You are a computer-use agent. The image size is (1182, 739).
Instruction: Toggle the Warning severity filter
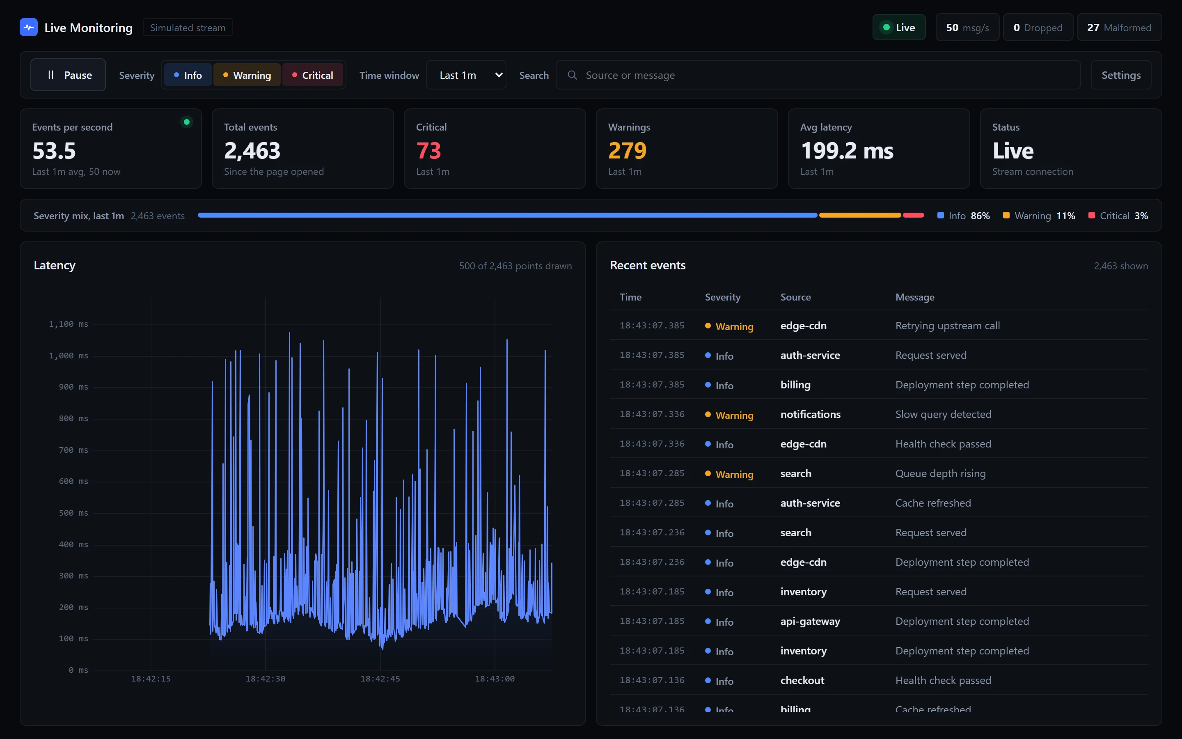point(247,75)
